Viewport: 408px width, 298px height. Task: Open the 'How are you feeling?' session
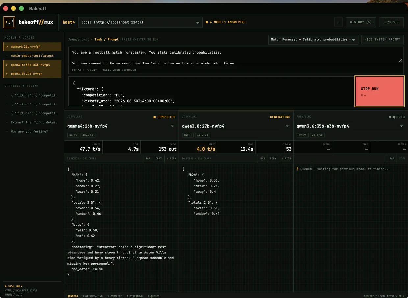click(x=32, y=131)
